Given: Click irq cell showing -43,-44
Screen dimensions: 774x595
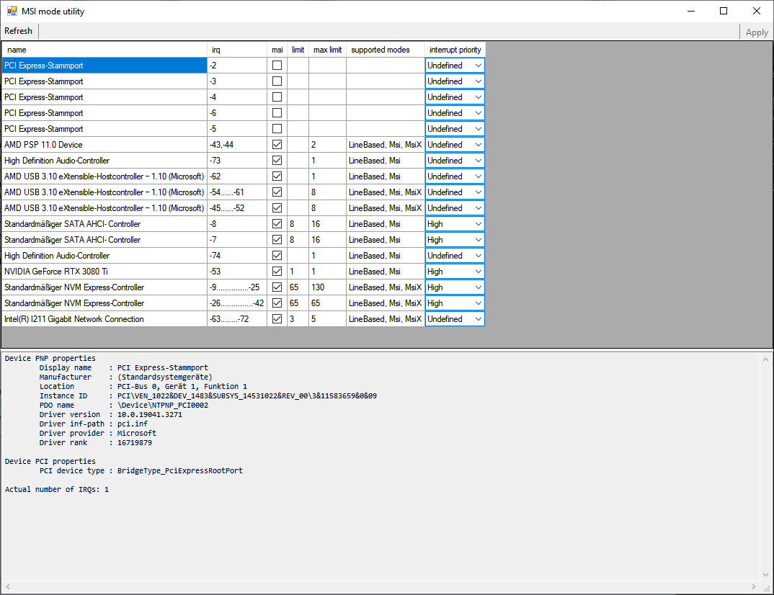Looking at the screenshot, I should pos(237,145).
